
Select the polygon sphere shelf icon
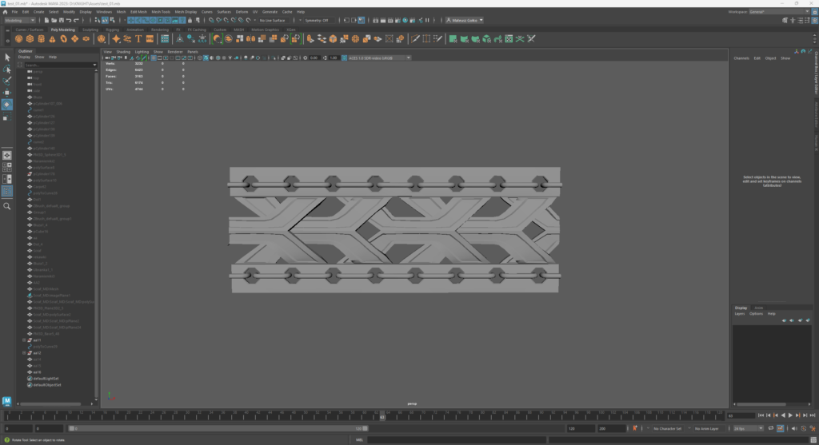pyautogui.click(x=19, y=39)
